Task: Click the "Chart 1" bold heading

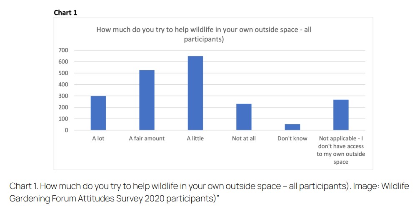Action: pos(65,12)
